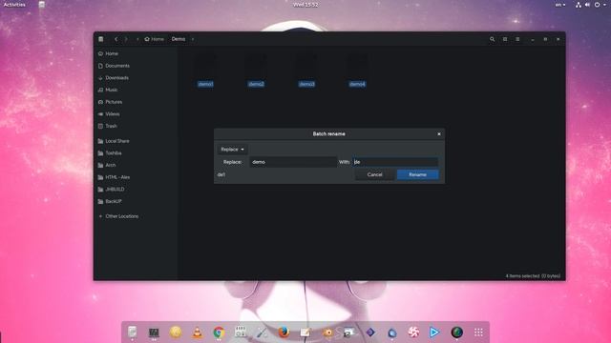This screenshot has height=343, width=611.
Task: Click the Replace text field containing demo
Action: (293, 162)
